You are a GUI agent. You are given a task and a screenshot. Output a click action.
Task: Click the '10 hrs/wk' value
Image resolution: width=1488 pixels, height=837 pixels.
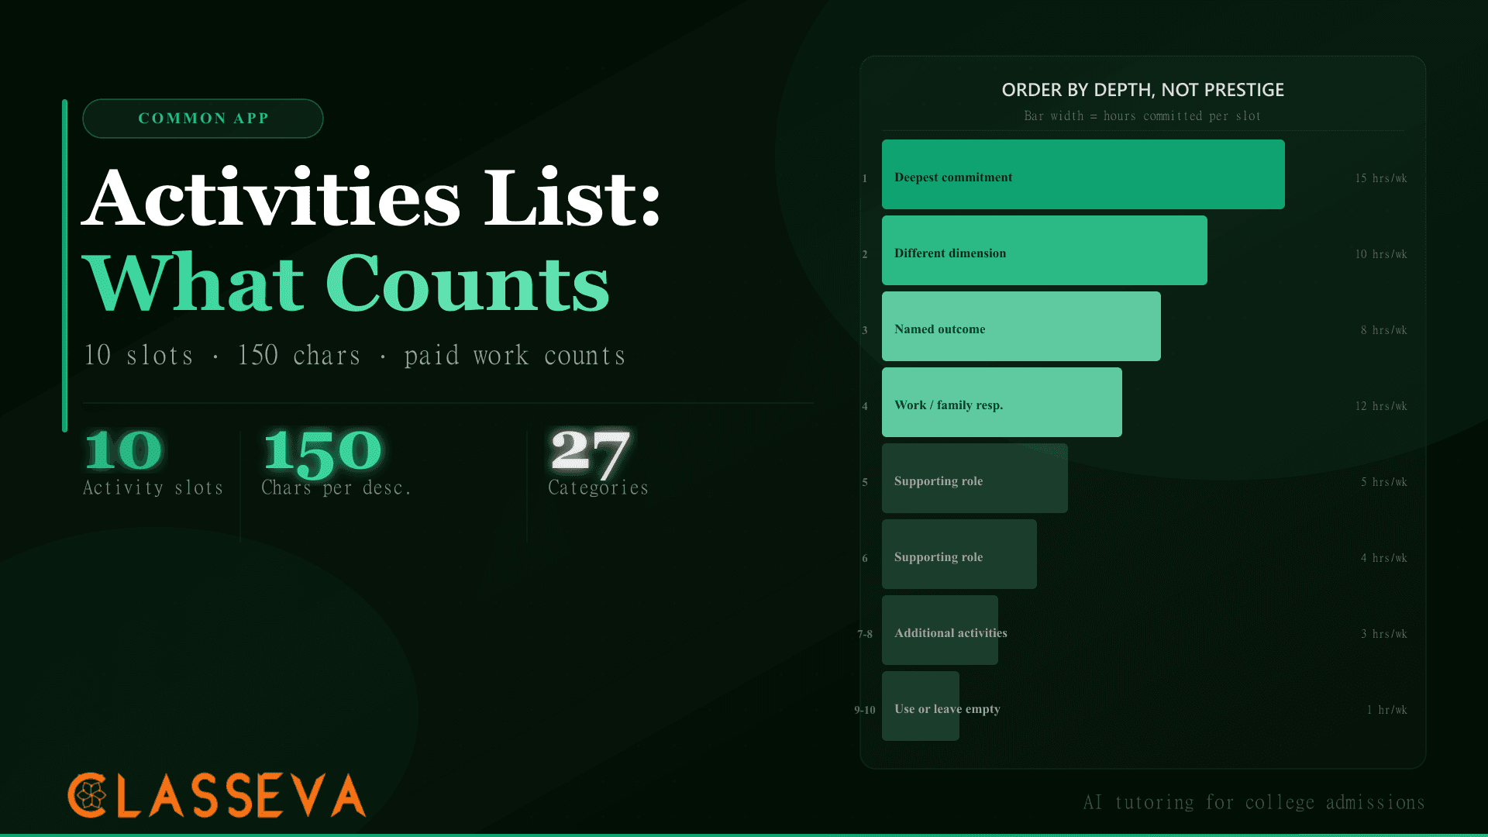click(1381, 254)
